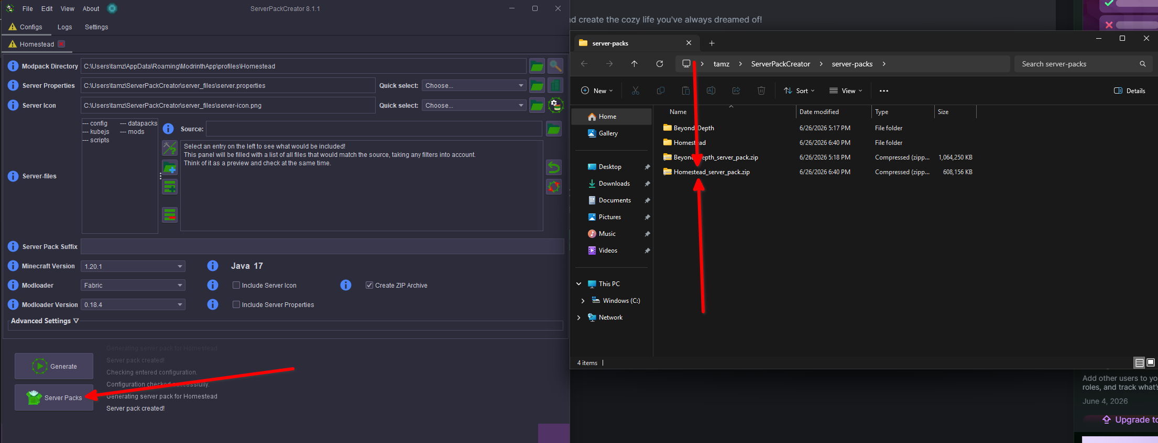Click the update-check icon next to About
This screenshot has height=443, width=1158.
(112, 8)
